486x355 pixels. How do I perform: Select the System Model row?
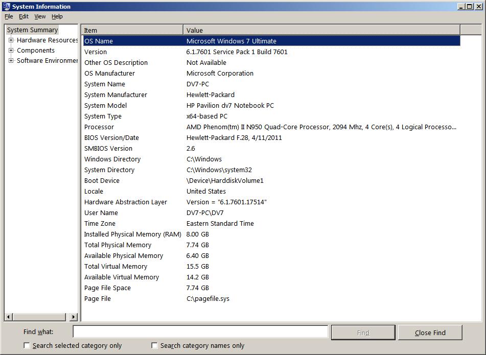click(x=272, y=106)
